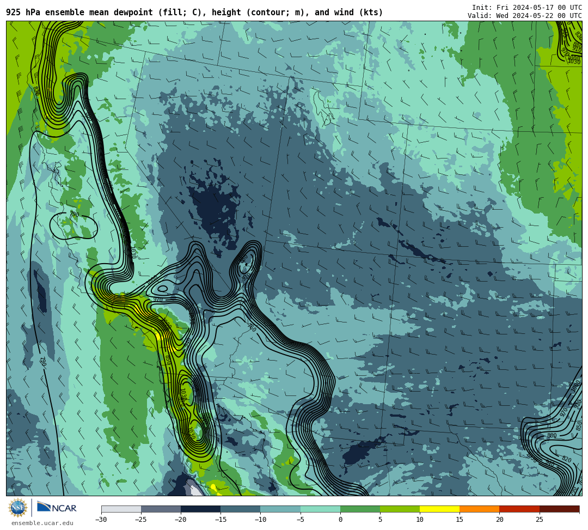Click the '-25' colorbar tick label
Screen dimensions: 588x530
pos(141,520)
